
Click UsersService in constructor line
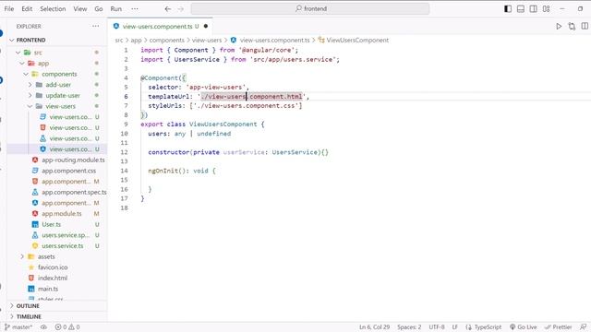pyautogui.click(x=295, y=152)
